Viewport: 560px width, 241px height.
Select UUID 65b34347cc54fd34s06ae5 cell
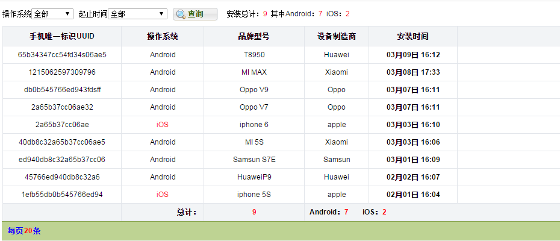[x=62, y=55]
